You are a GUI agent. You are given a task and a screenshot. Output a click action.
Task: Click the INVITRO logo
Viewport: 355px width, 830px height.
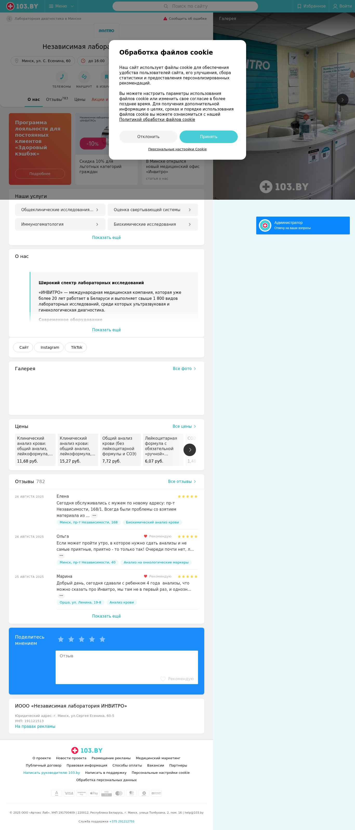click(x=106, y=31)
